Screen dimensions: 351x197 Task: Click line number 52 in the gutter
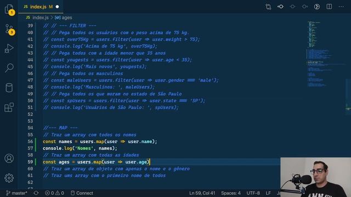pos(30,114)
